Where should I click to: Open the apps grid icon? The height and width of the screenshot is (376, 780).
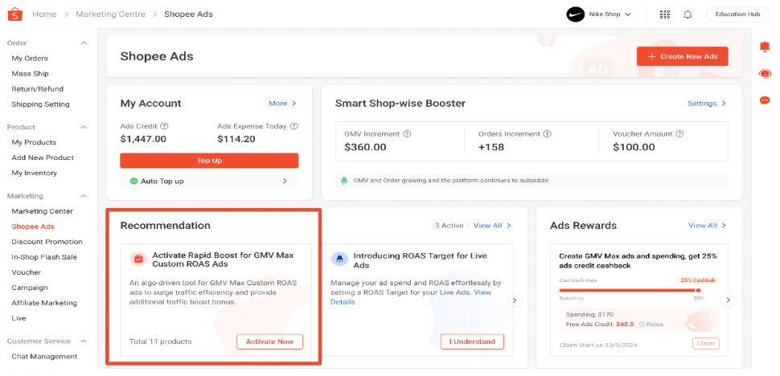tap(664, 14)
